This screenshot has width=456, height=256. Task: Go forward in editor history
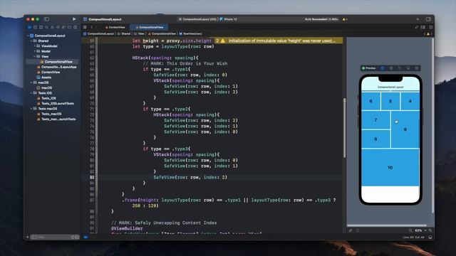pos(96,27)
